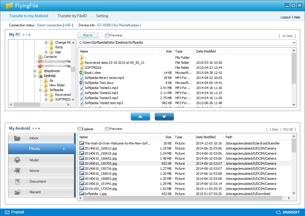Click the Softpedia Test.docx Word icon

pyautogui.click(x=82, y=83)
